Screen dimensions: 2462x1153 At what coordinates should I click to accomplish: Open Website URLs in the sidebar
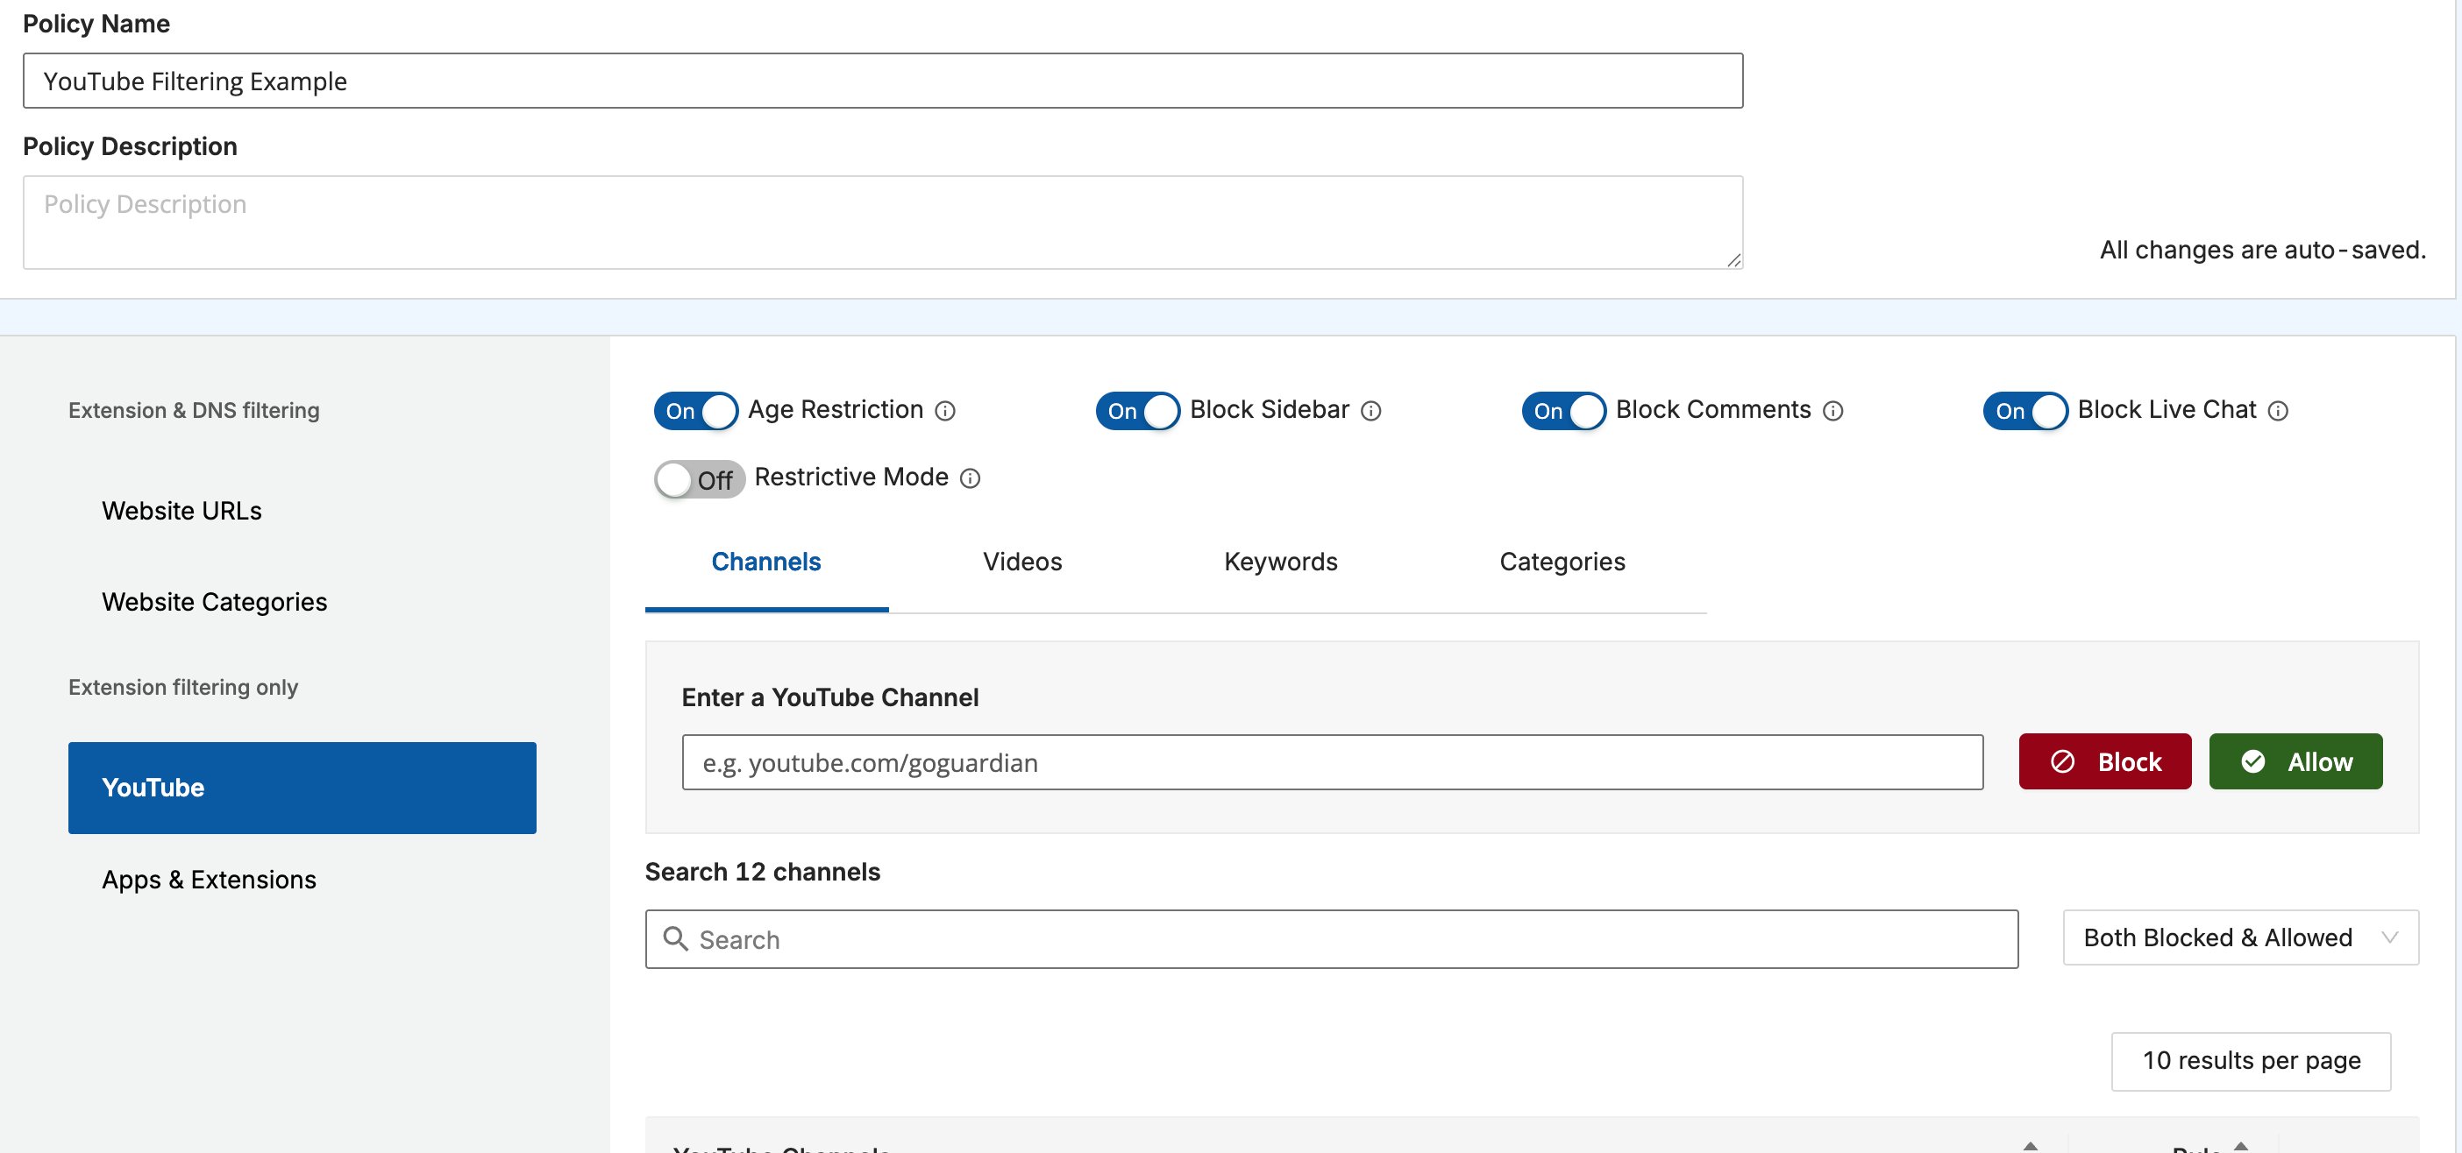click(x=181, y=511)
